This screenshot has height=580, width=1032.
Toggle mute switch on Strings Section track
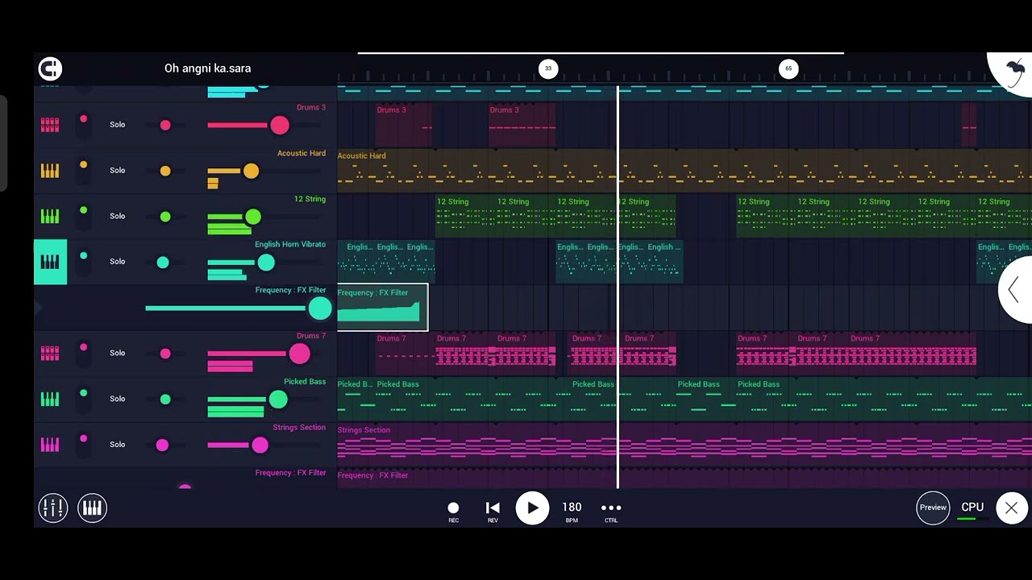pos(83,444)
